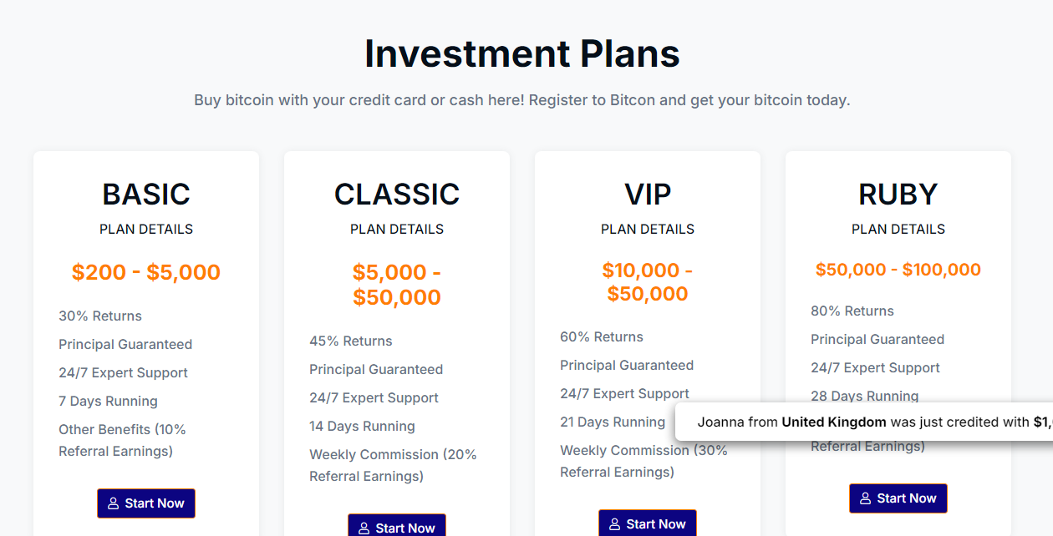The width and height of the screenshot is (1053, 536).
Task: Select the VIP plan heading
Action: point(648,195)
